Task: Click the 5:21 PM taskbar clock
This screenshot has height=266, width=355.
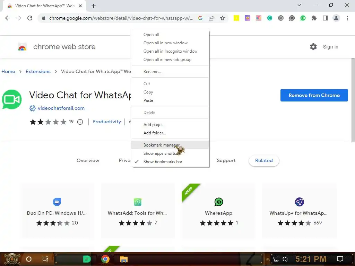Action: tap(311, 259)
